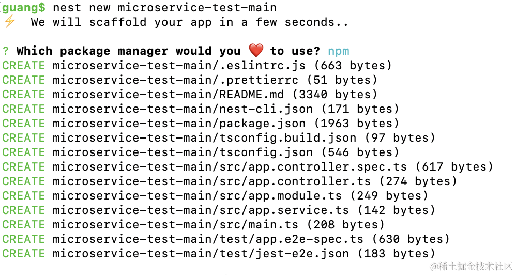Click the guang$ shell prompt
Image resolution: width=516 pixels, height=275 pixels.
[23, 8]
